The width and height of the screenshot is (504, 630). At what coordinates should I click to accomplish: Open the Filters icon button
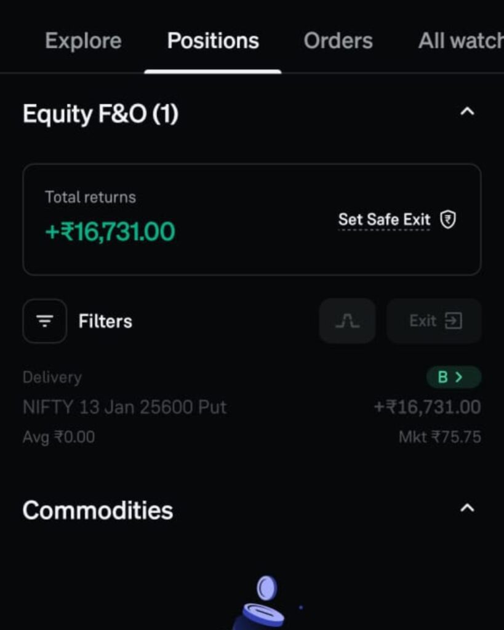click(x=45, y=321)
